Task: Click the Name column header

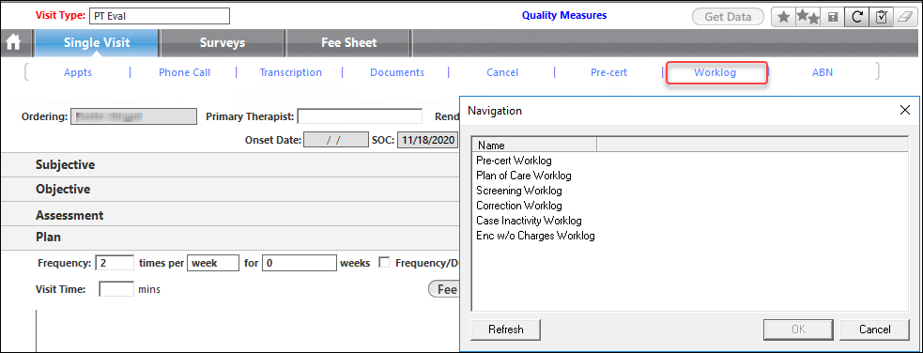Action: pyautogui.click(x=534, y=145)
